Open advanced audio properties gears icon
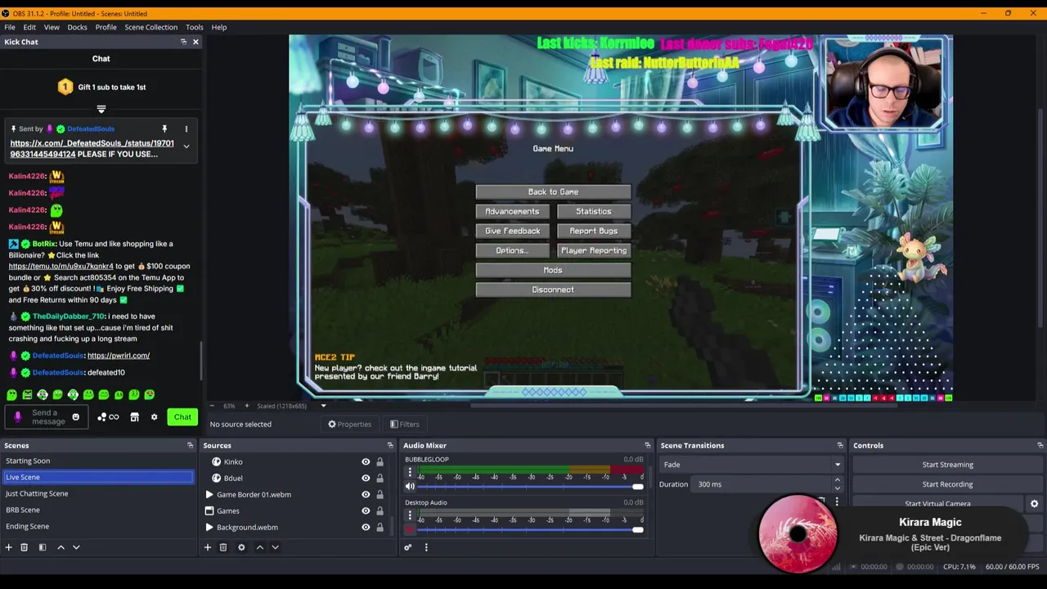The height and width of the screenshot is (589, 1047). pyautogui.click(x=408, y=547)
